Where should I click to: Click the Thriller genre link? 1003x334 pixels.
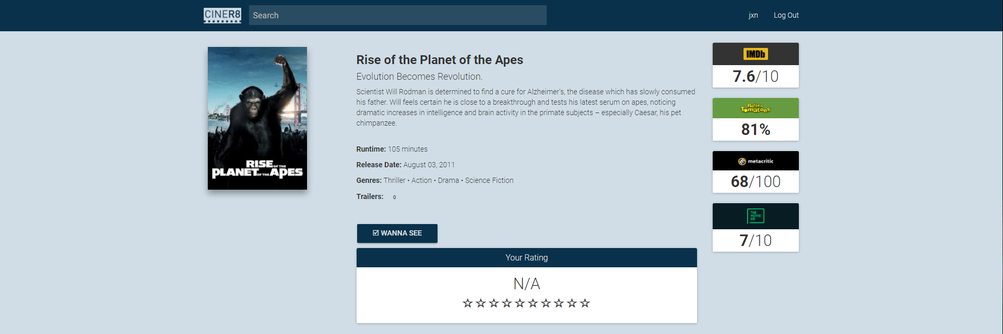tap(394, 180)
